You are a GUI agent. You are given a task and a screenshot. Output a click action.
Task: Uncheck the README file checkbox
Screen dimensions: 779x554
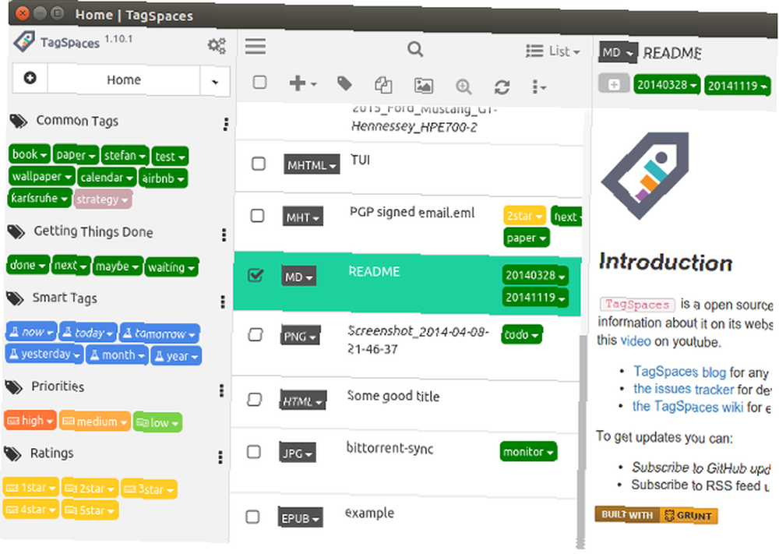click(256, 275)
